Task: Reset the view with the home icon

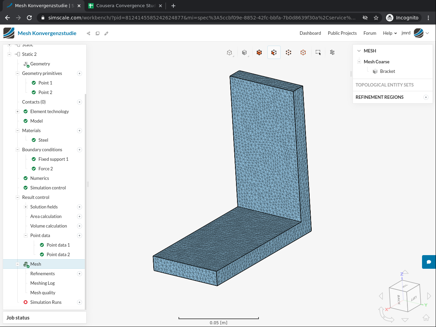Action: point(426,317)
